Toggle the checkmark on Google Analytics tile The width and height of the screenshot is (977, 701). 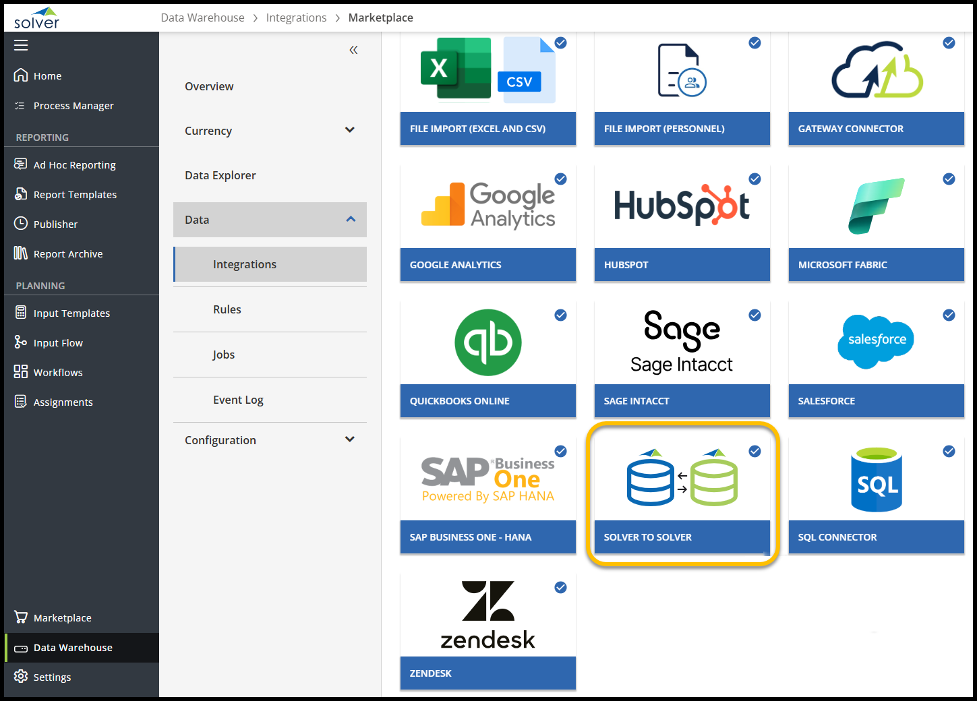click(x=560, y=179)
